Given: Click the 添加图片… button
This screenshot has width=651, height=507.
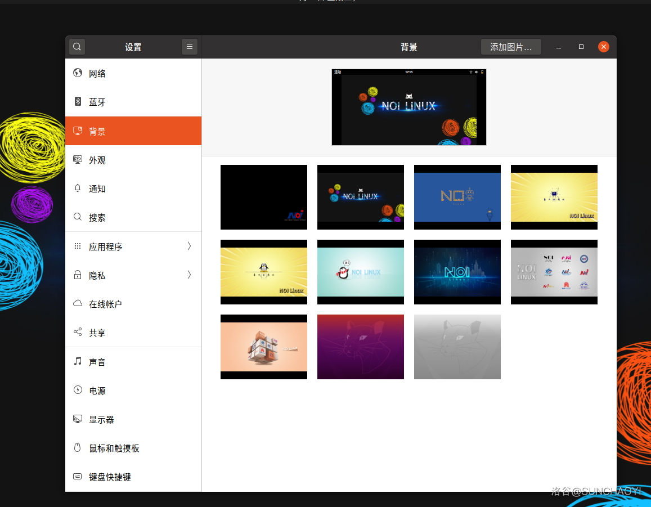Looking at the screenshot, I should (511, 47).
